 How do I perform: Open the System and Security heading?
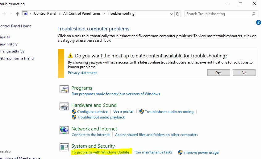pos(93,146)
